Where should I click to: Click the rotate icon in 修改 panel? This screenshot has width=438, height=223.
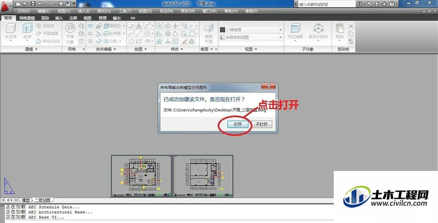coord(175,33)
